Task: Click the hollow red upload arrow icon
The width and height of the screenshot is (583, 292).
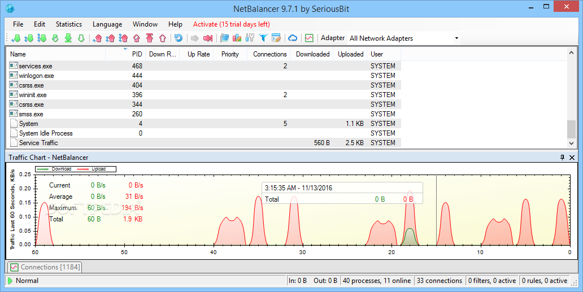Action: point(163,38)
